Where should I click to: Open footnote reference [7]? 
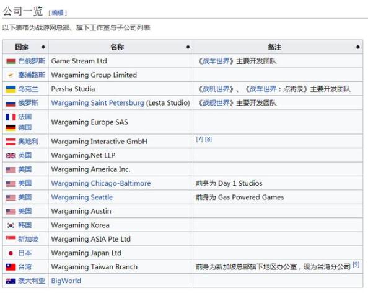(x=199, y=139)
